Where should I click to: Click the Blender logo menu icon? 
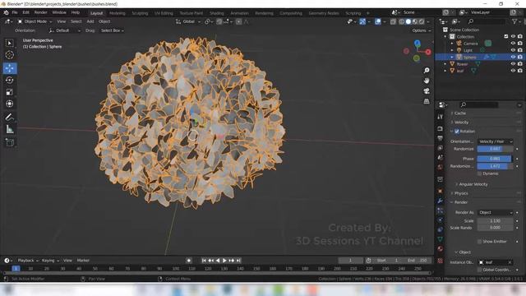click(6, 12)
